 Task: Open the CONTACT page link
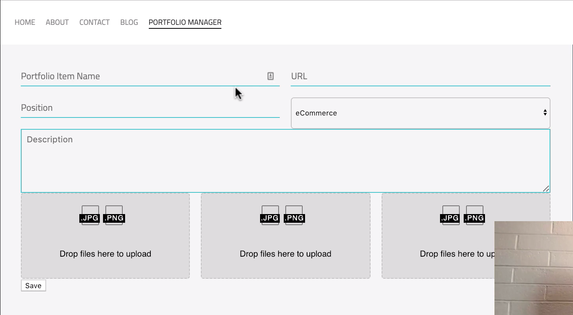click(x=94, y=22)
